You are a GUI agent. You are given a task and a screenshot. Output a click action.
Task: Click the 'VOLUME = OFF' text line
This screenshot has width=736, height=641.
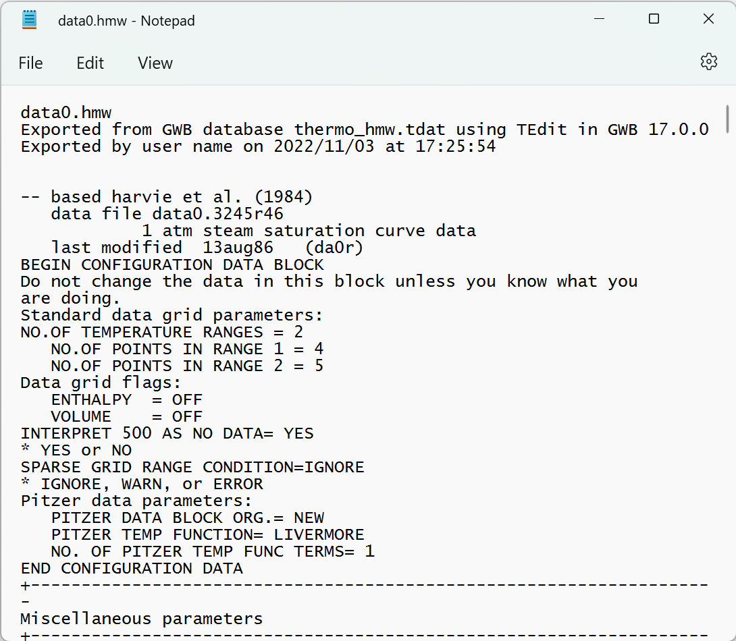pos(127,416)
